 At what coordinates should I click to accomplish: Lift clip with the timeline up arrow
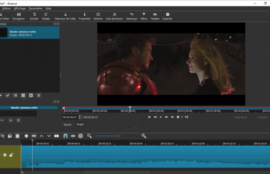coord(41,136)
